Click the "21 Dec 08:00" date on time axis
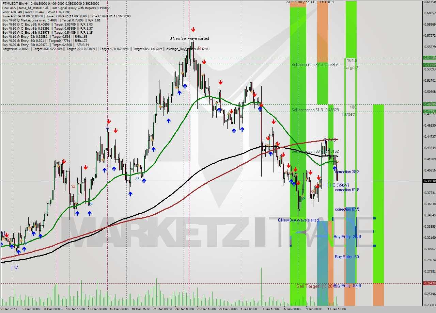436x313 pixels. click(x=162, y=309)
